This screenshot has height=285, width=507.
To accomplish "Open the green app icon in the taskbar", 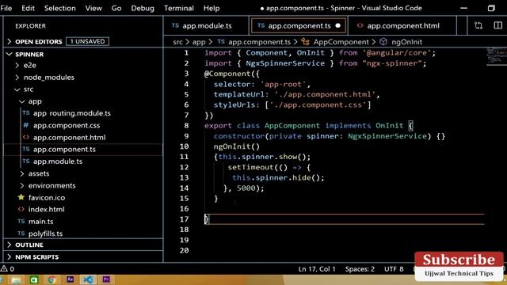I will point(34,279).
